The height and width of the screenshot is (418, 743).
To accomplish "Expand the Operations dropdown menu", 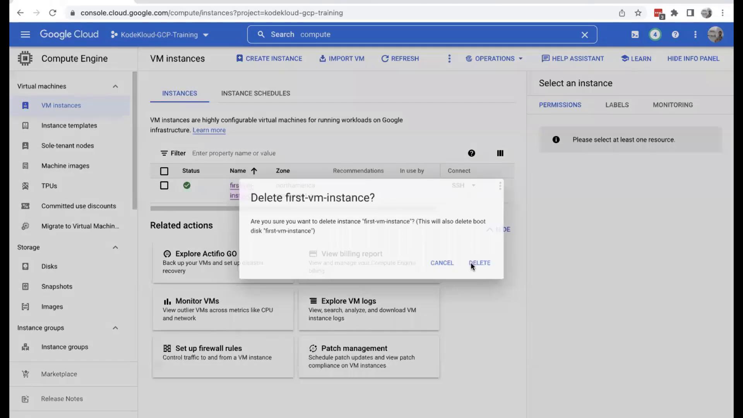I will pos(495,58).
